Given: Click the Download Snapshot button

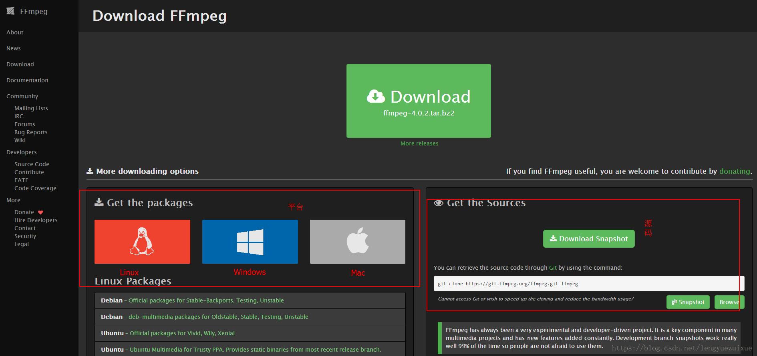Looking at the screenshot, I should [x=589, y=239].
